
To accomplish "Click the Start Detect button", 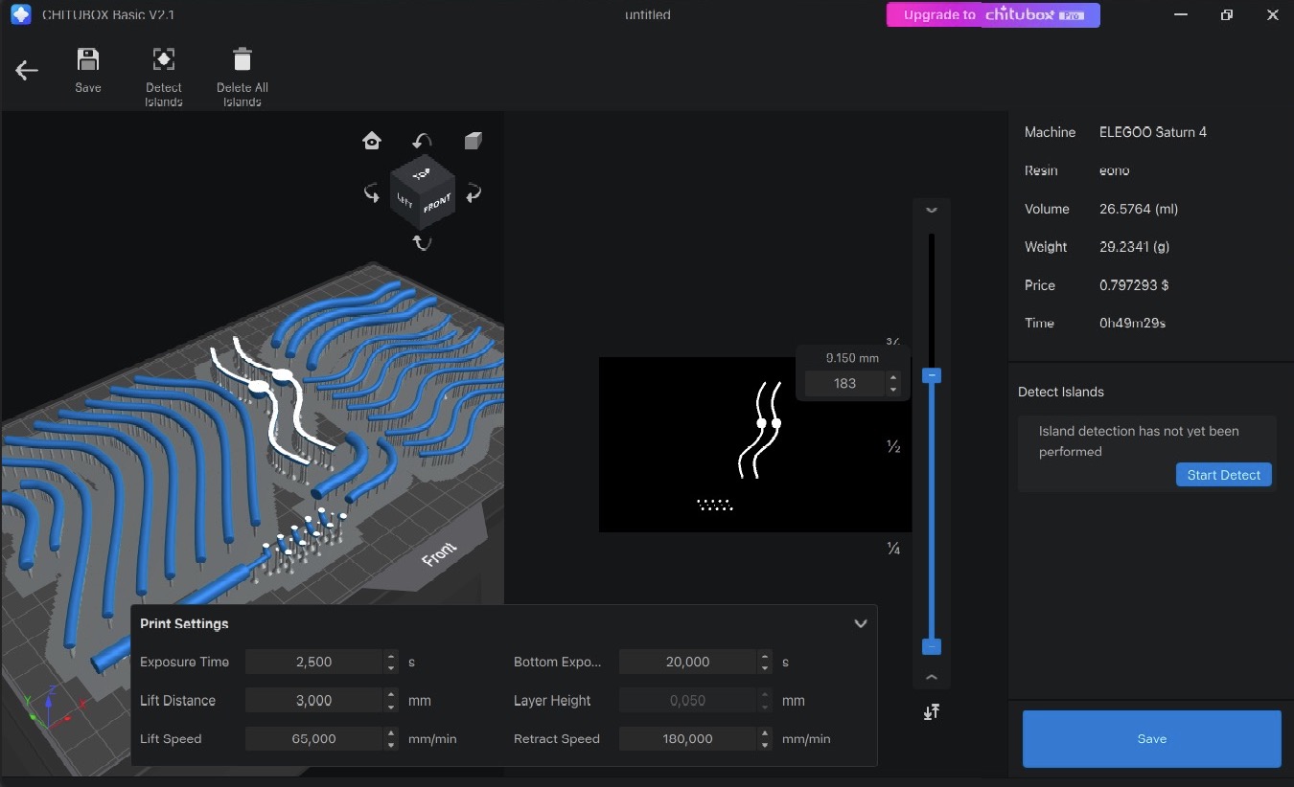I will 1224,475.
